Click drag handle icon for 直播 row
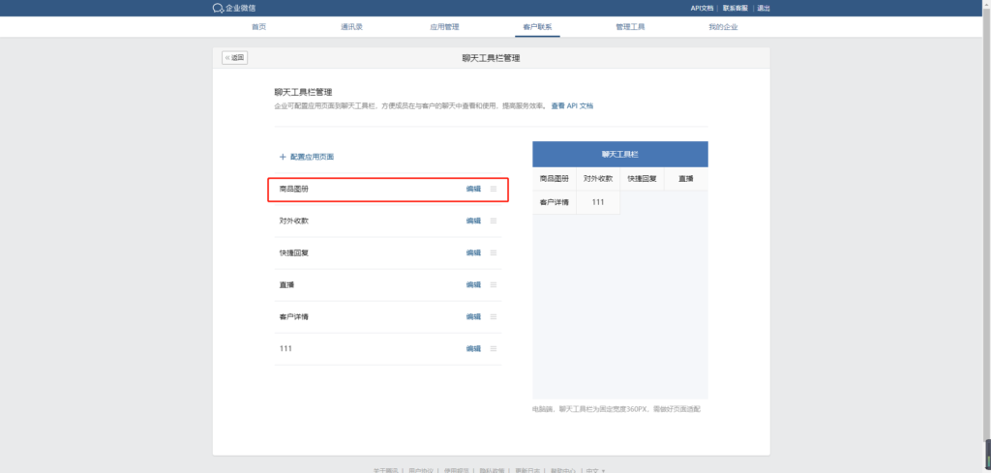This screenshot has width=991, height=473. click(x=494, y=284)
